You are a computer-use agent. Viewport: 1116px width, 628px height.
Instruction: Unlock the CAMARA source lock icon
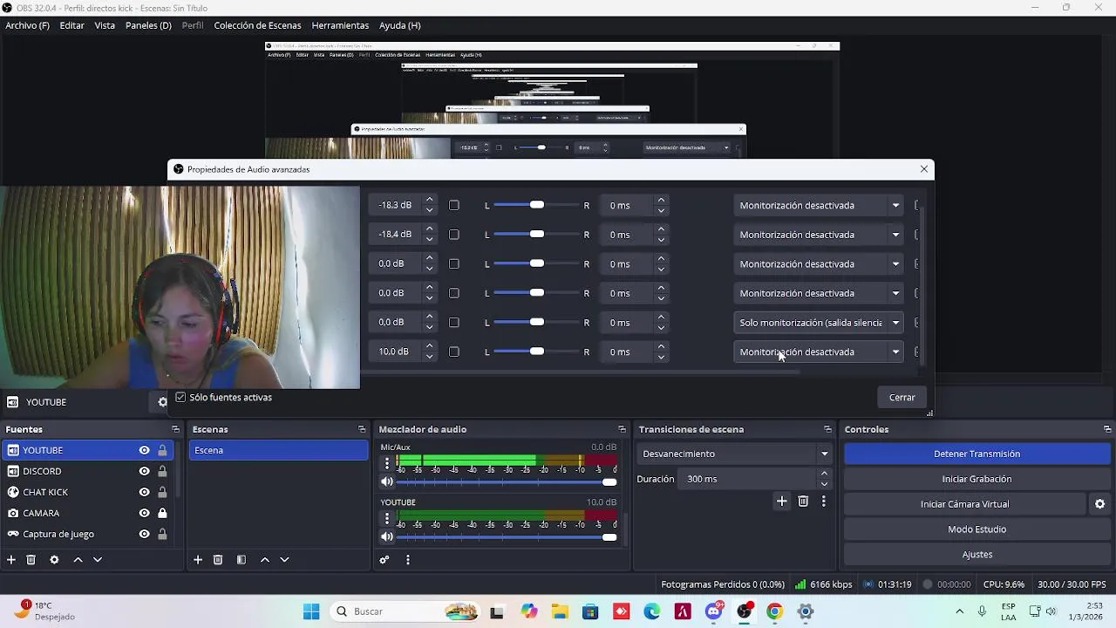162,513
